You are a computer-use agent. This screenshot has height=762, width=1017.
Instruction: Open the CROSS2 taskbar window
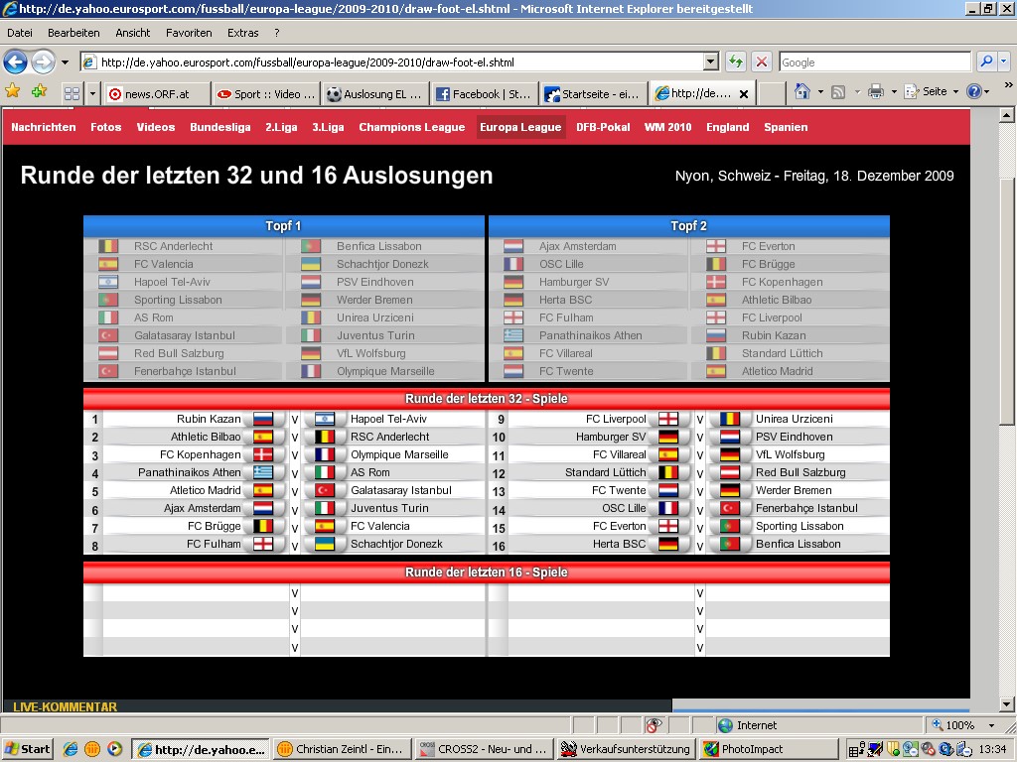[485, 749]
